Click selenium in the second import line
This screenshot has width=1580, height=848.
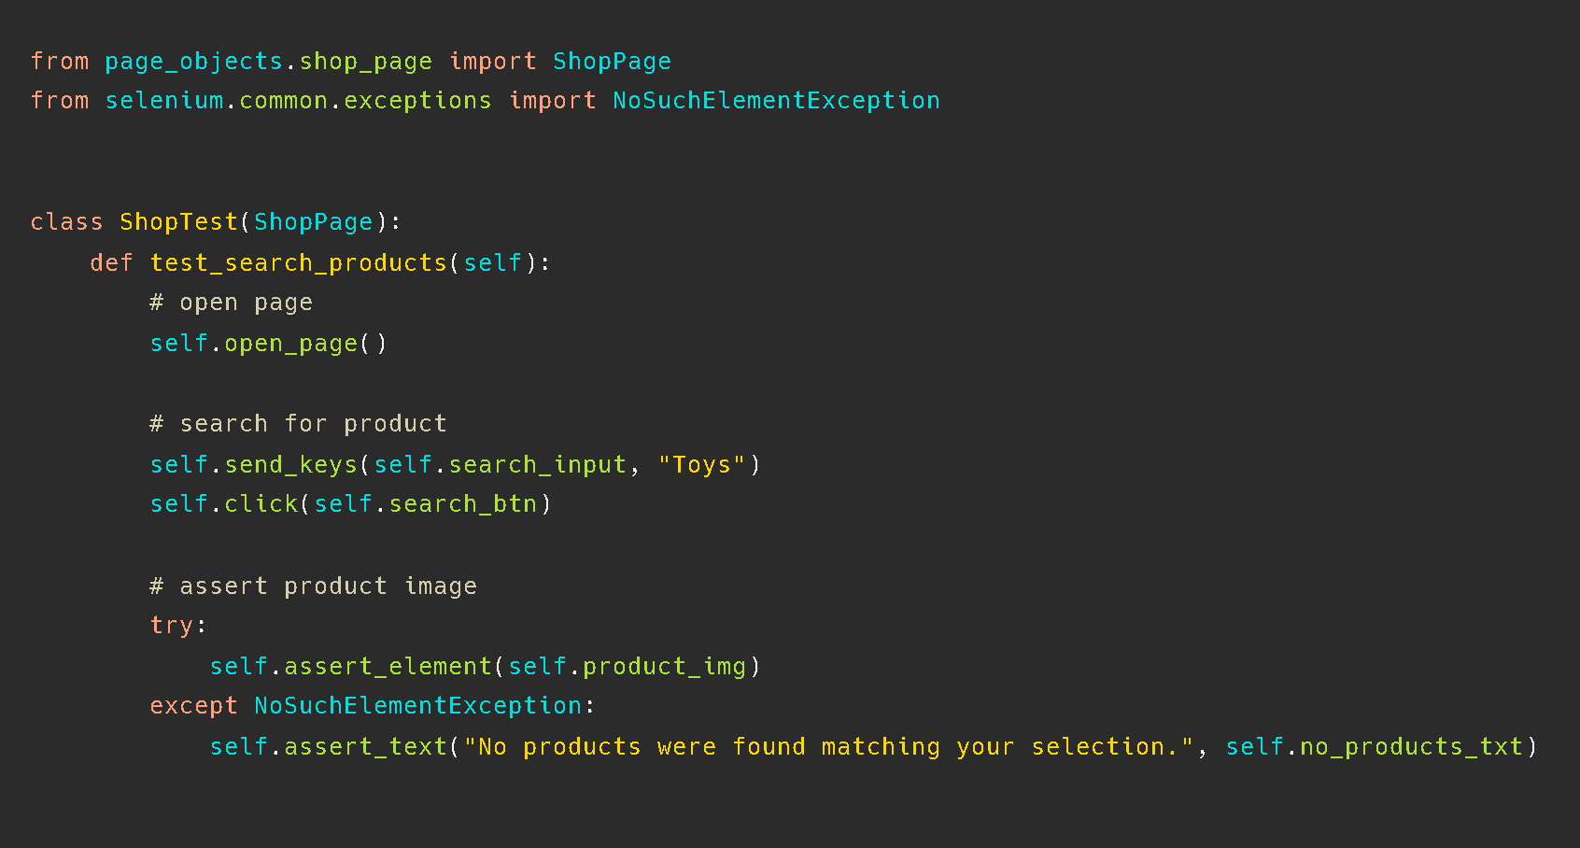tap(164, 101)
